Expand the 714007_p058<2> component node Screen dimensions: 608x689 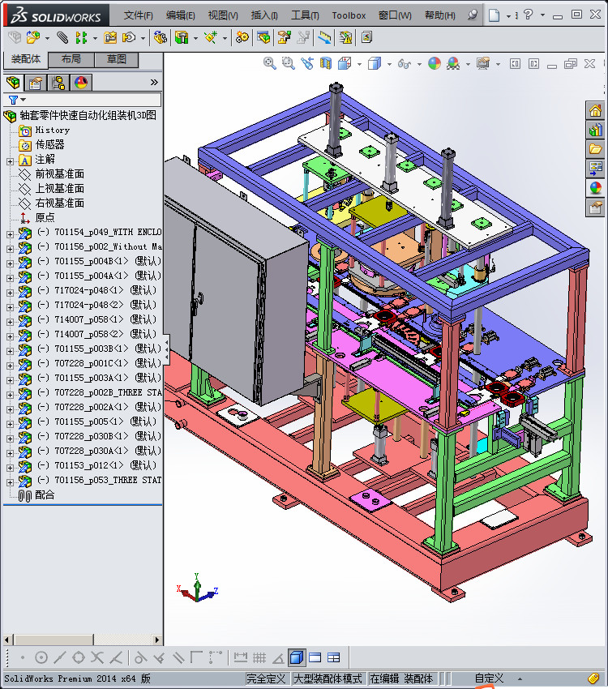tap(10, 336)
